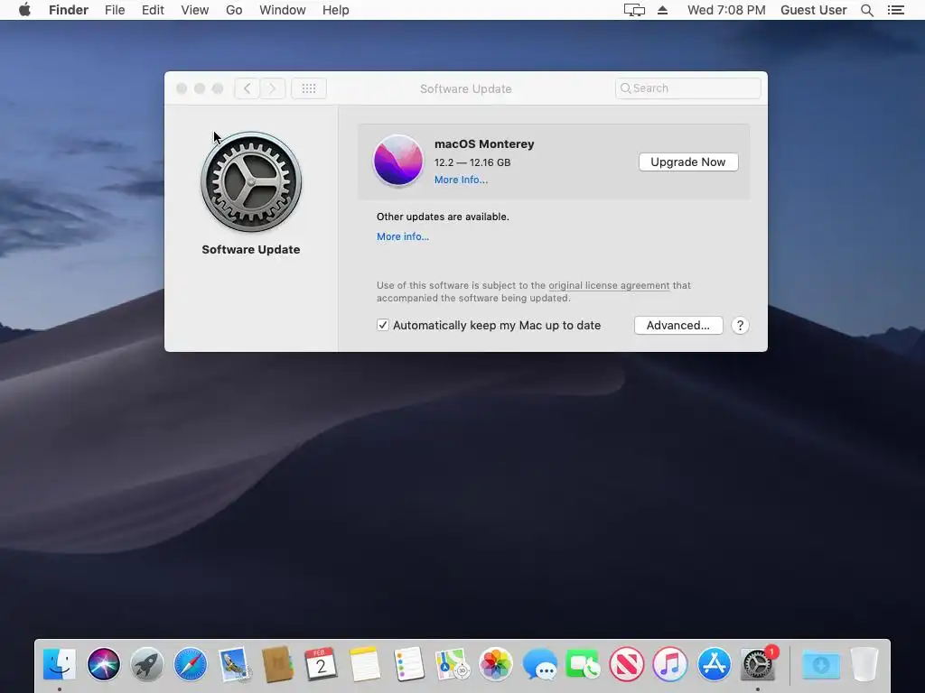Open Photos pinwheel icon in dock
The width and height of the screenshot is (925, 693).
[496, 664]
